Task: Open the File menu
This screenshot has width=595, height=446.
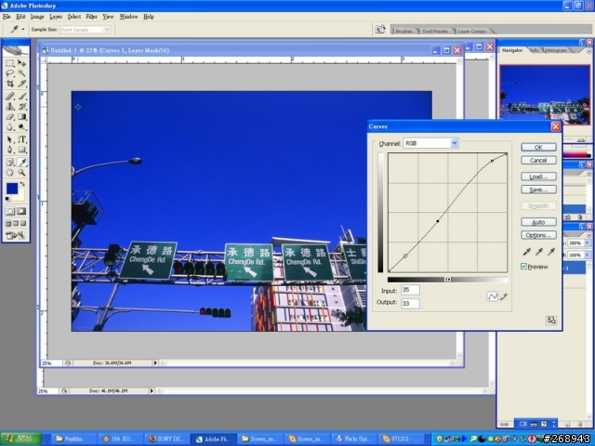Action: click(x=7, y=17)
